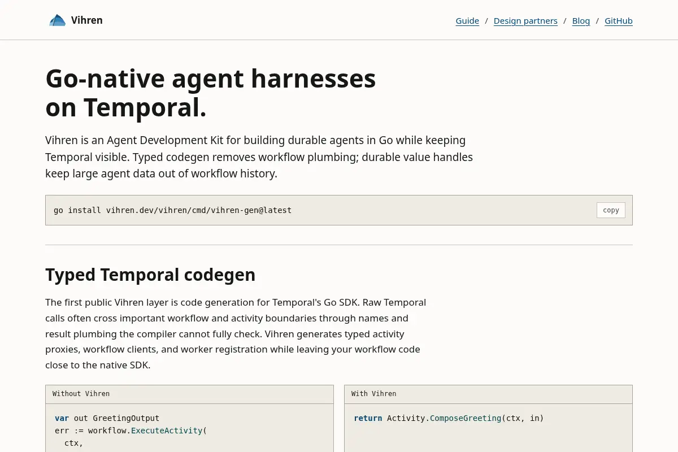Click the 'Without Vihren' panel header

(x=189, y=394)
